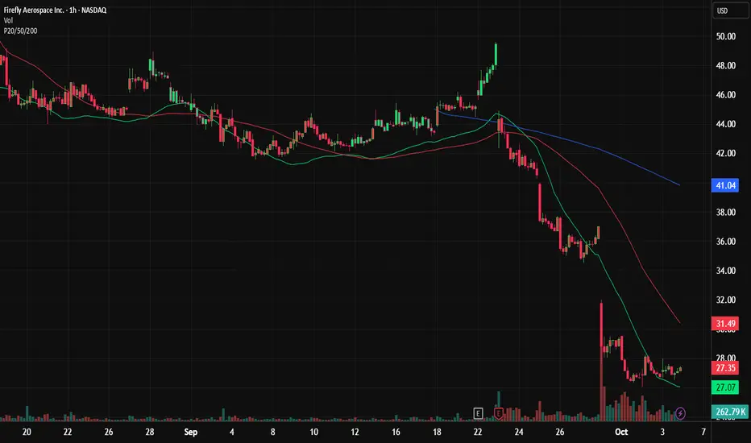The height and width of the screenshot is (443, 751).
Task: Open the USD currency selector
Action: (x=730, y=10)
